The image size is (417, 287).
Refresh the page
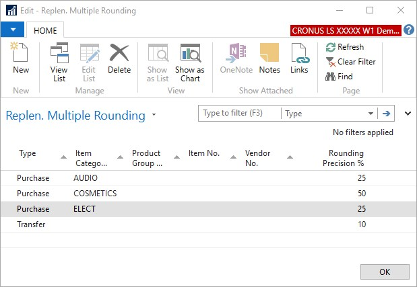(345, 47)
